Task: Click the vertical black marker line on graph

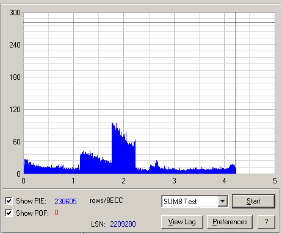Action: click(236, 93)
